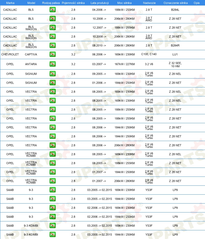
Task: Click fuel icon in Vectra Kombi 01.2007 206kW row
Action: tap(52, 181)
